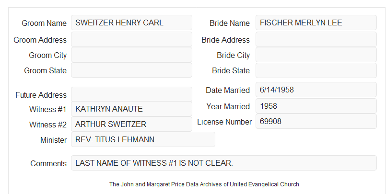Screen dimensions: 386x194
Task: Click Witness #1 field KATHRYN ANAUTE
Action: (131, 109)
